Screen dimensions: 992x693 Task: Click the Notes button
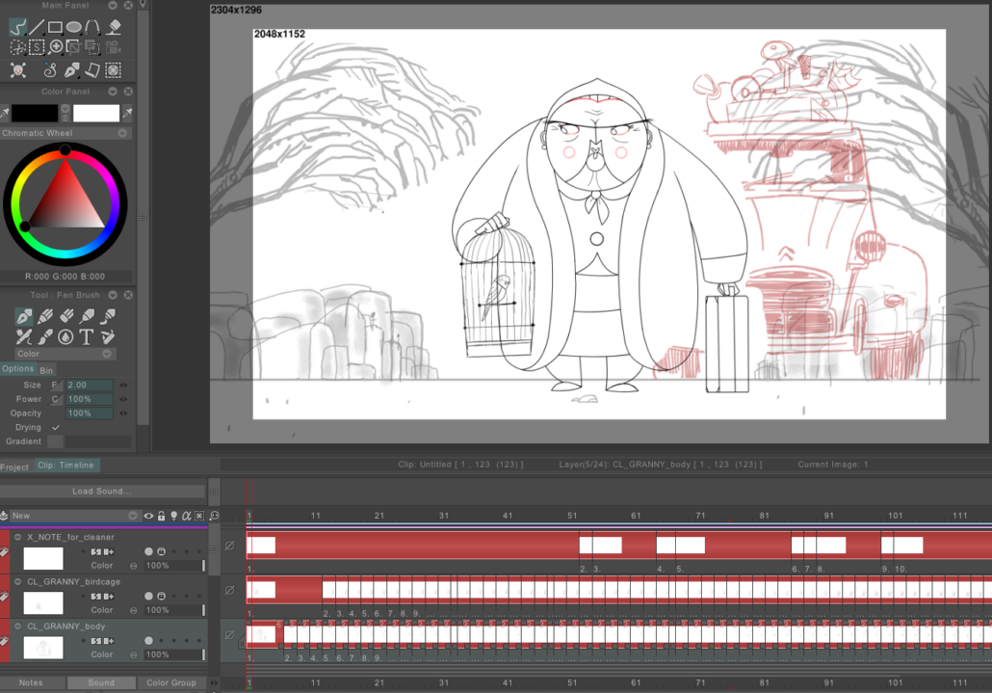click(x=31, y=682)
